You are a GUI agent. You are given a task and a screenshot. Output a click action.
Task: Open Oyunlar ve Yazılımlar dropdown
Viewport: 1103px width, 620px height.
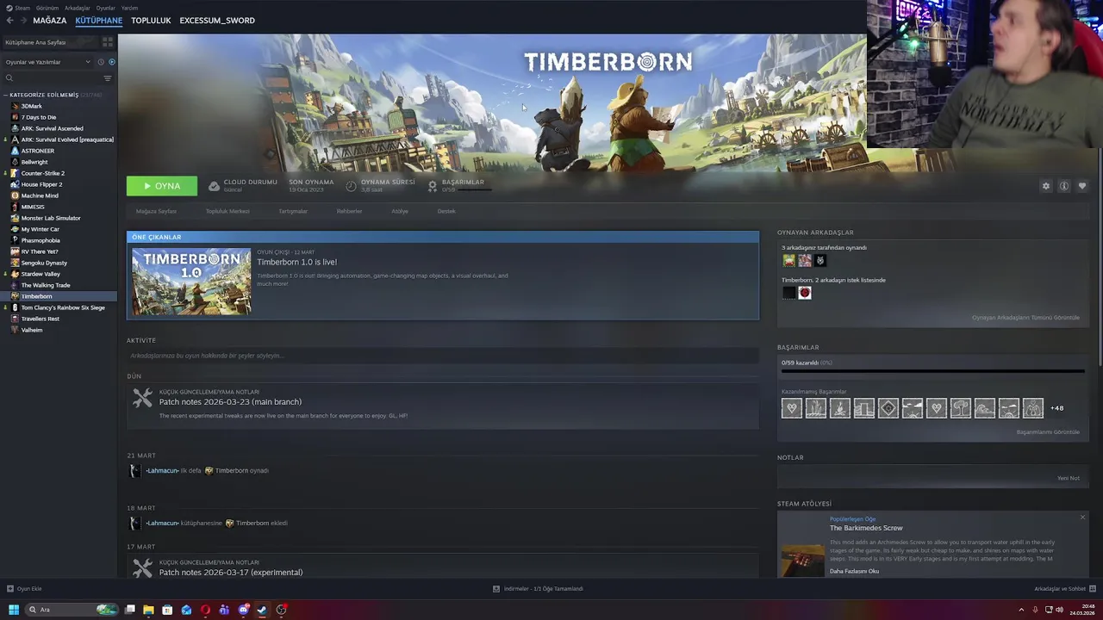47,62
